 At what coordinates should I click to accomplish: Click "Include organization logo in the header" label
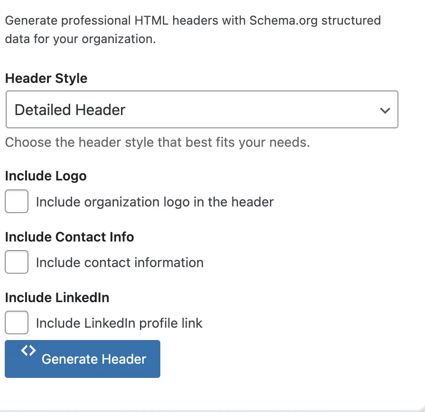pyautogui.click(x=155, y=202)
